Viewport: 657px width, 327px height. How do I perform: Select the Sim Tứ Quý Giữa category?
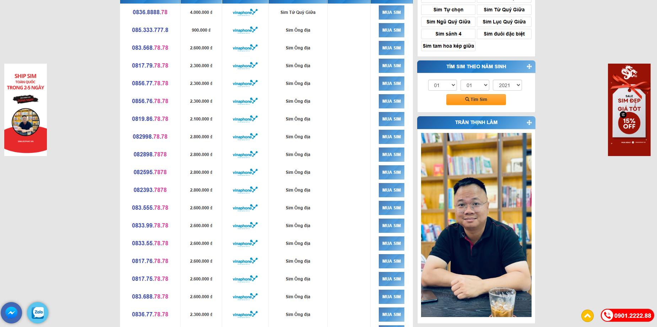(x=504, y=10)
